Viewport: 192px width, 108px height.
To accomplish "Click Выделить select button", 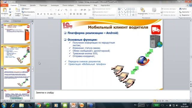I will coord(185,15).
